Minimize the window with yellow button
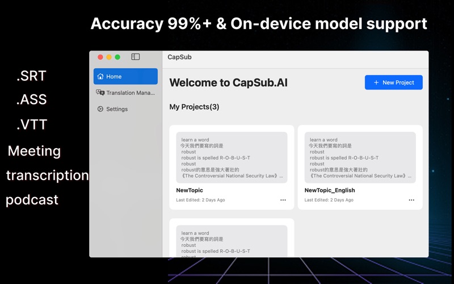454x284 pixels. tap(109, 57)
